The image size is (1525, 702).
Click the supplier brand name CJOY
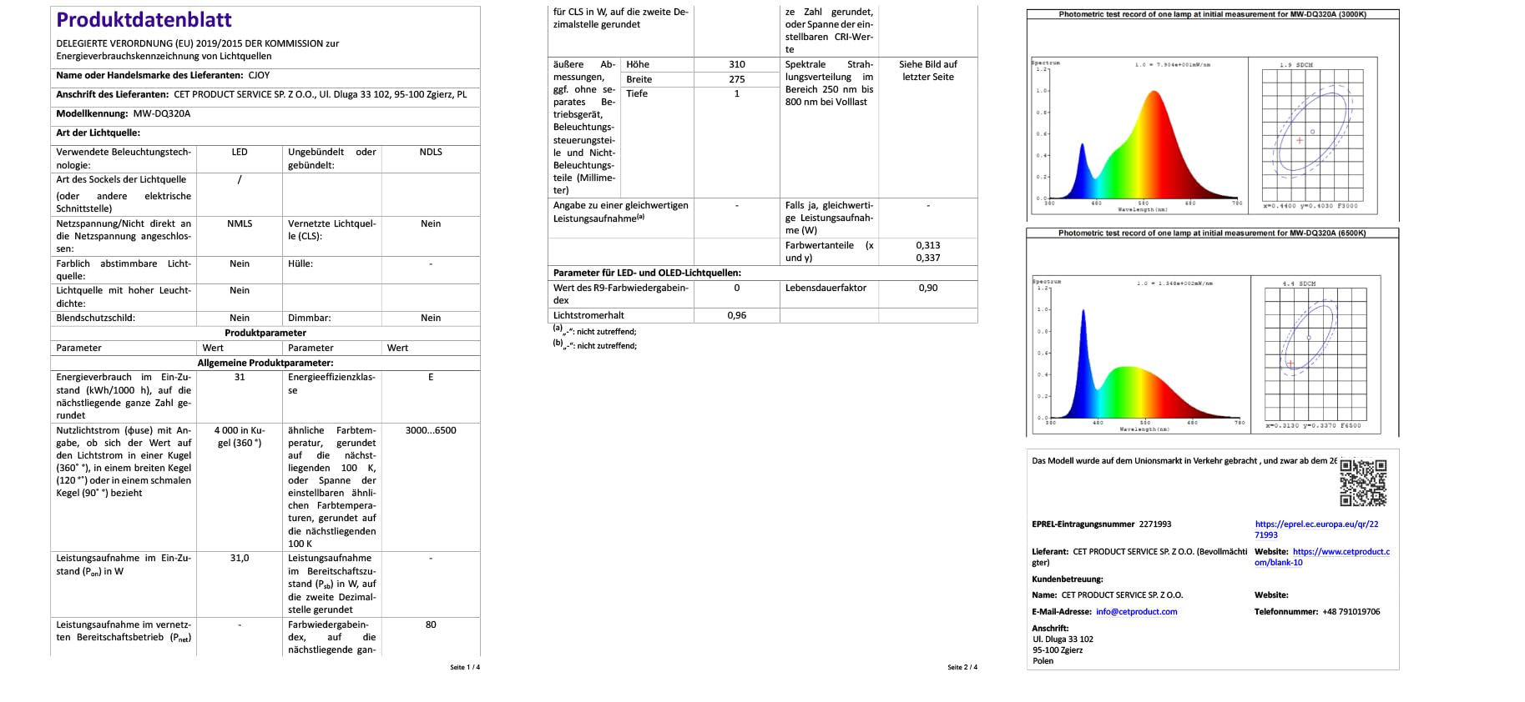click(259, 75)
